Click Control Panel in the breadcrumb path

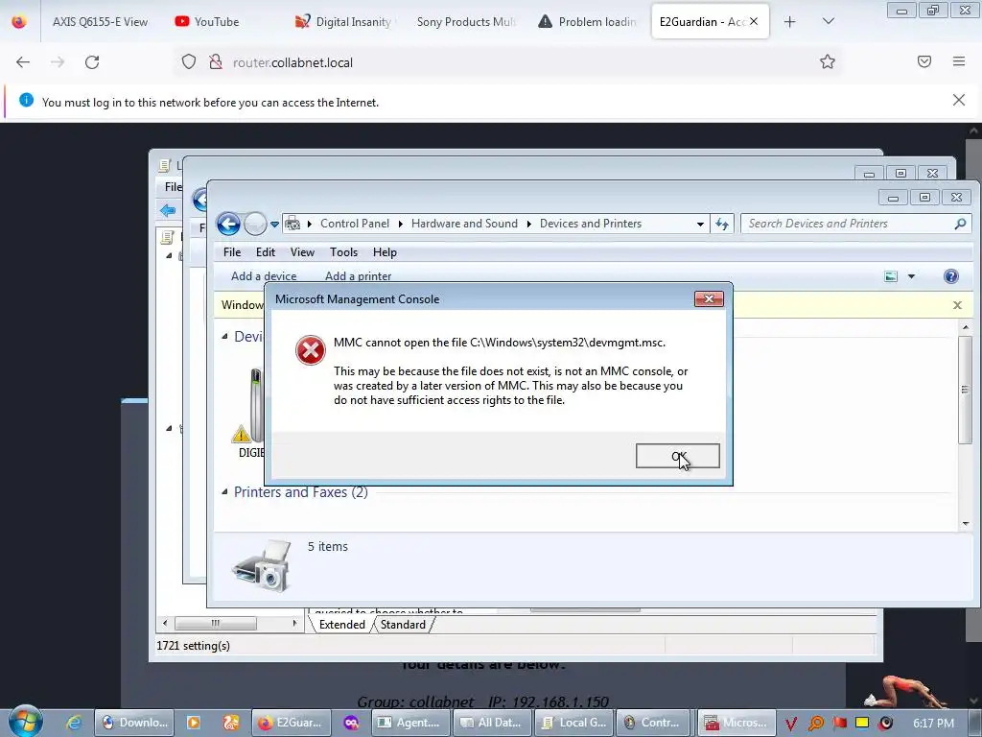pyautogui.click(x=355, y=224)
